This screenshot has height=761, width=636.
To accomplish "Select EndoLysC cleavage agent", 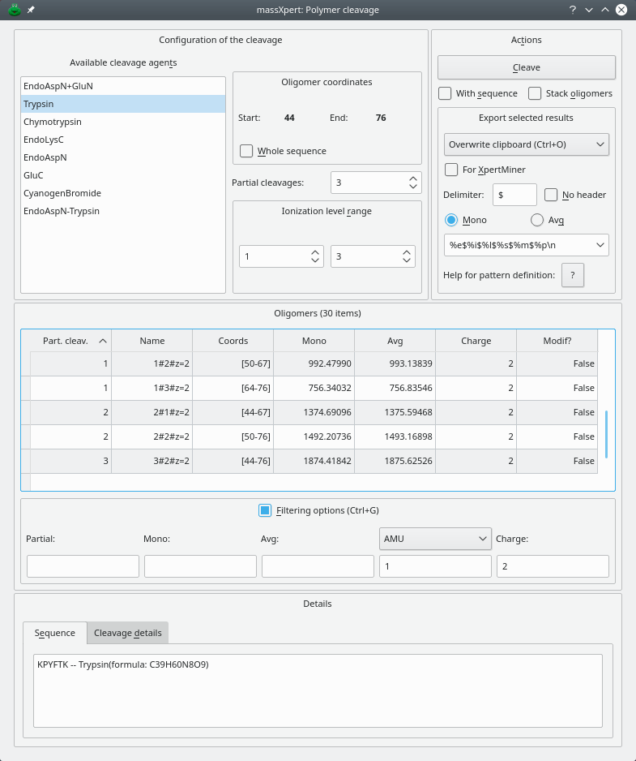I will (123, 140).
